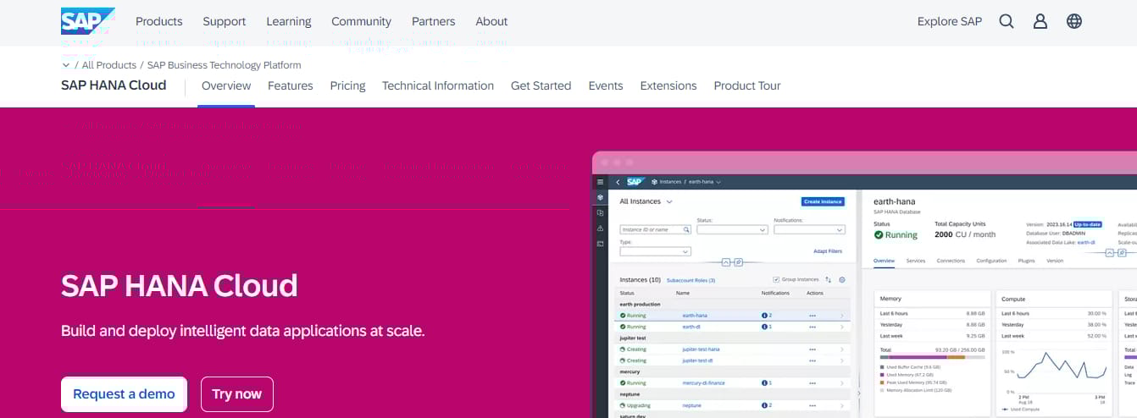Screen dimensions: 1137x418
Task: Click the Create Instance button
Action: (x=823, y=201)
